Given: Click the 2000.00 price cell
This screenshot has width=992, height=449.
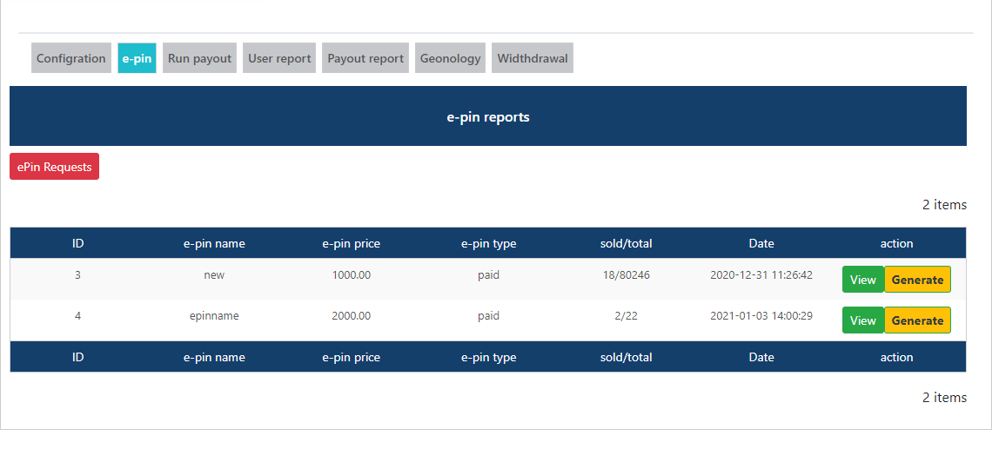Looking at the screenshot, I should pos(351,316).
